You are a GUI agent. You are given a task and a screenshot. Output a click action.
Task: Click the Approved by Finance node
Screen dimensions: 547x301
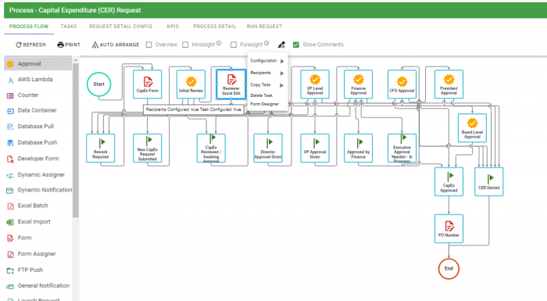[x=358, y=148]
